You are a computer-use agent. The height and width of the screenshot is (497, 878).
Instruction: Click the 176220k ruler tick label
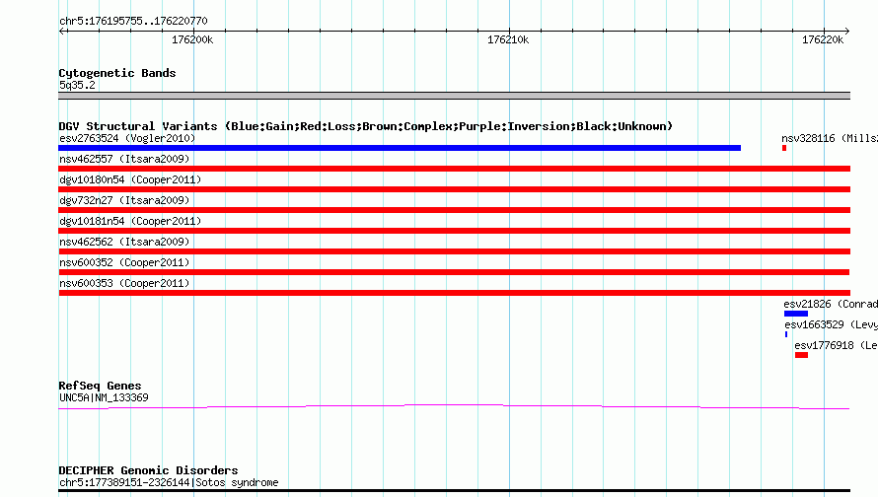point(823,39)
